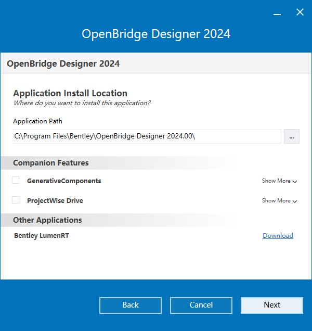Tick the ProjectWise Drive checkbox
Viewport: 312px width, 331px height.
click(16, 200)
